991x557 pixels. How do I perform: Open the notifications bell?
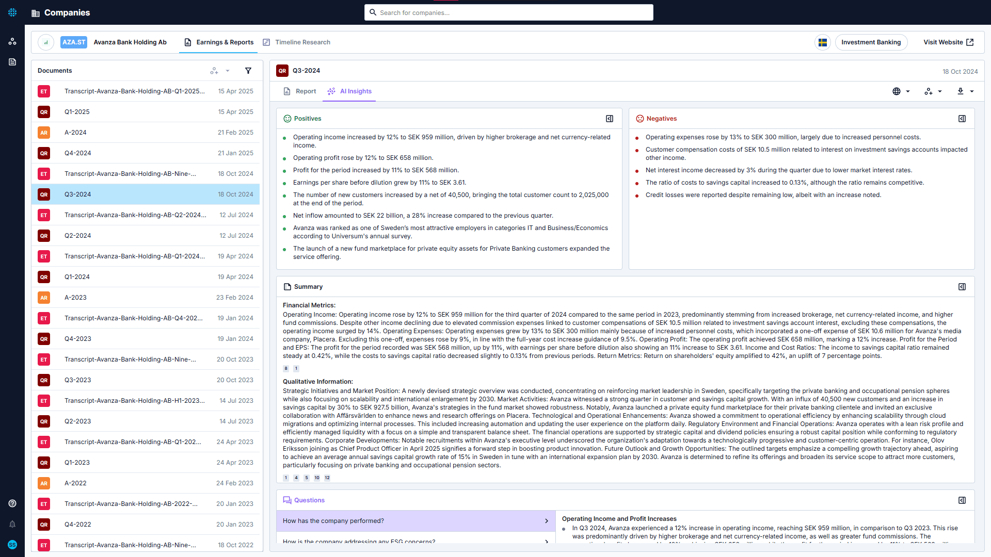click(12, 524)
